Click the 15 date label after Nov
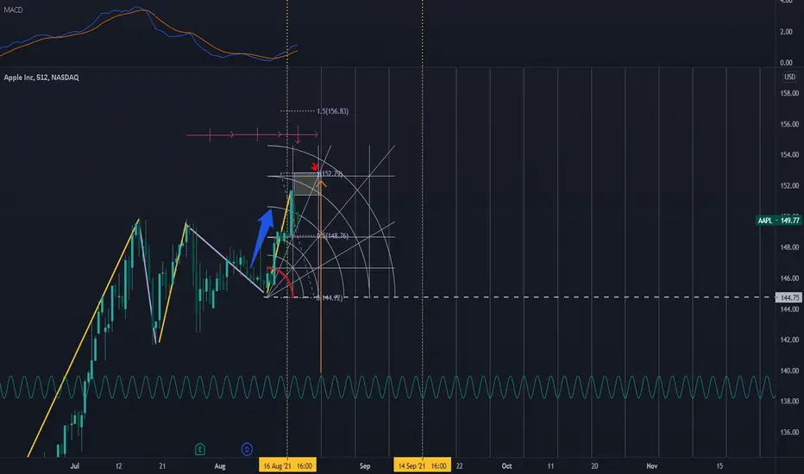 pos(719,465)
